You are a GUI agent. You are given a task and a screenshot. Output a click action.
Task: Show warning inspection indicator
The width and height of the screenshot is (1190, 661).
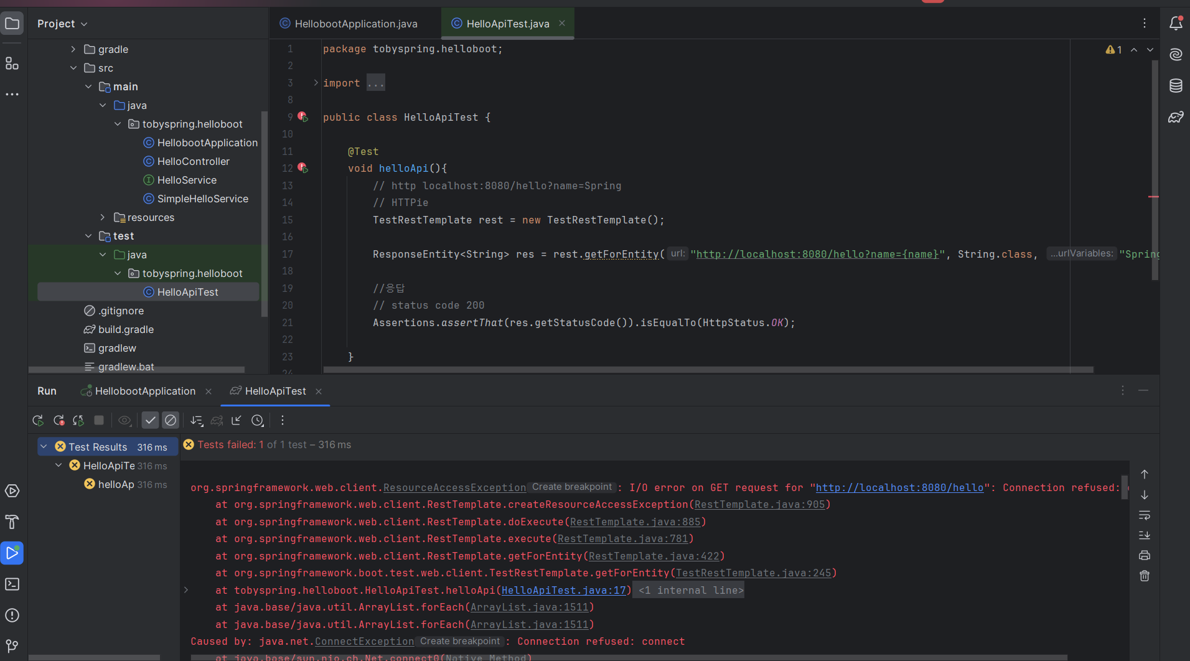click(x=1113, y=50)
